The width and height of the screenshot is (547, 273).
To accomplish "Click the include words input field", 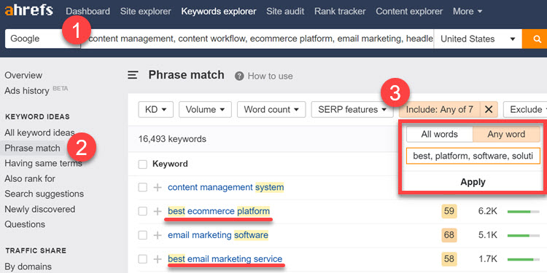I will point(473,156).
